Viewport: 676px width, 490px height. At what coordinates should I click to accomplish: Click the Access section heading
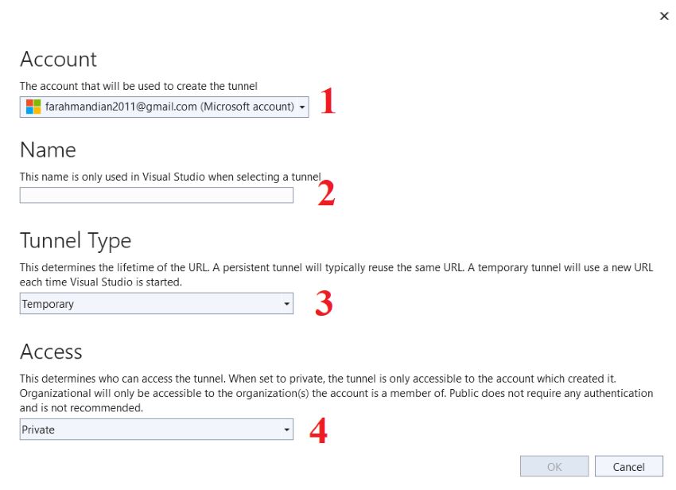[51, 352]
